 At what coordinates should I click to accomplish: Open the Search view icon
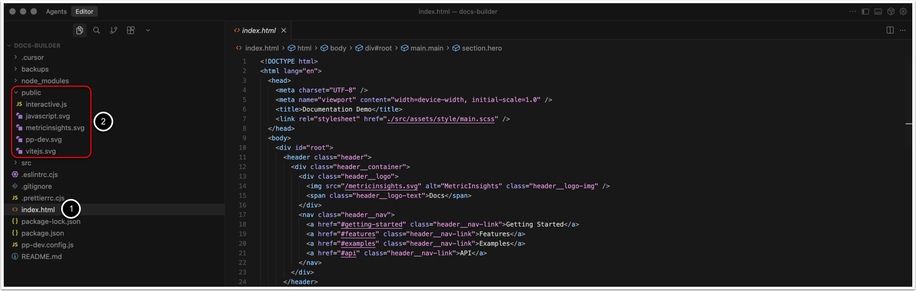[x=97, y=30]
